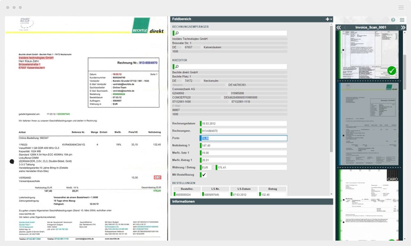
Task: Click the LS-Datum column header
Action: pos(244,189)
